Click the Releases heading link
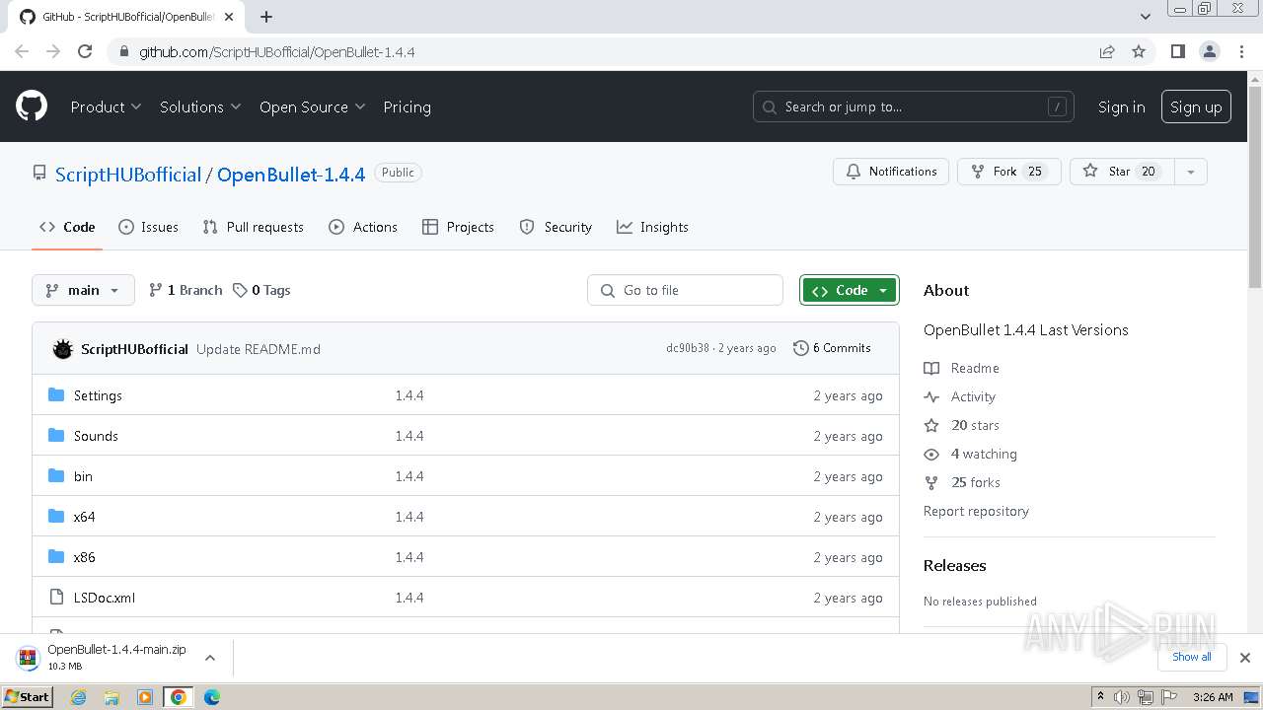The image size is (1263, 710). point(954,565)
